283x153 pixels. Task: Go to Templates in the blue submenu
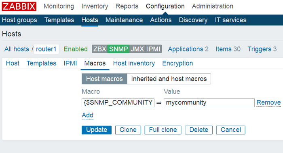click(x=59, y=20)
